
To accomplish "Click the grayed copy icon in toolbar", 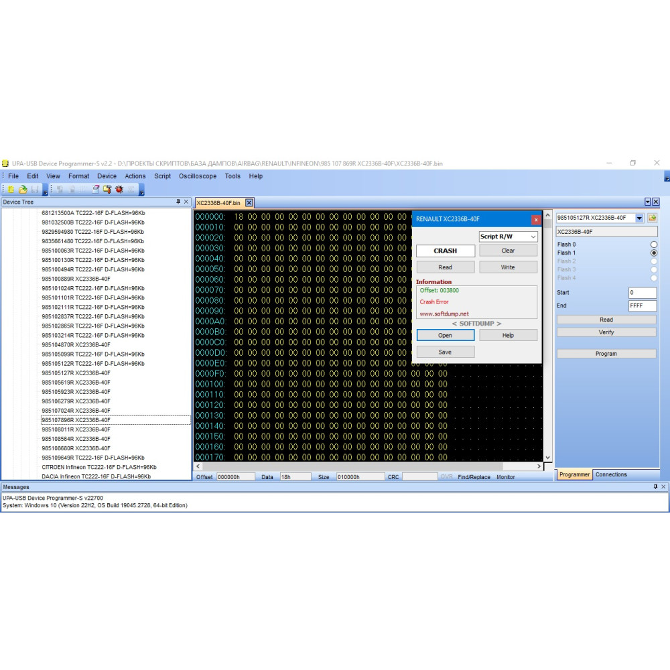I will (x=60, y=190).
